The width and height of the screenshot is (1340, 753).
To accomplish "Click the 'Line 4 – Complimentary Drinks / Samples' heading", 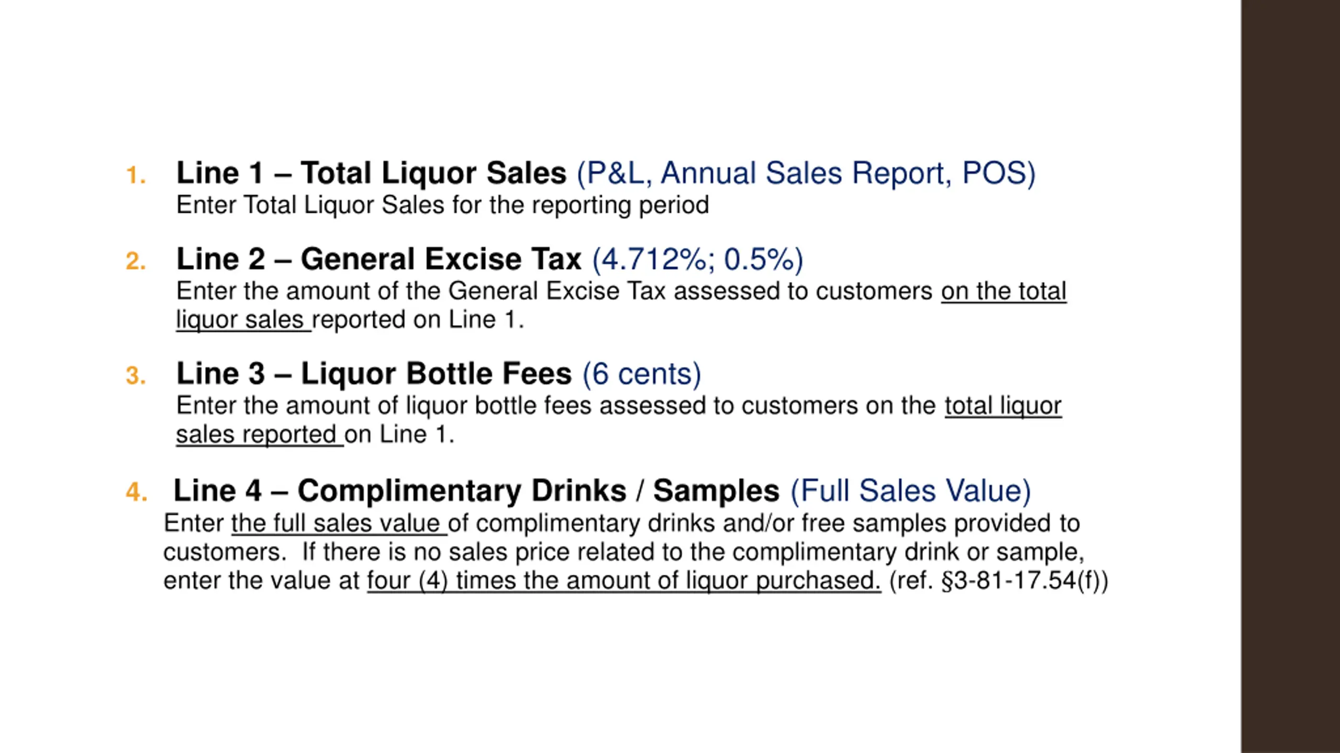I will 476,490.
